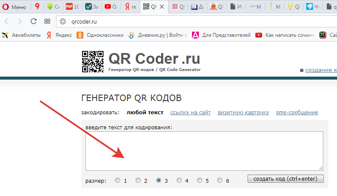Switch to the document 'Ин' tab
337x196 pixels.
236,7
